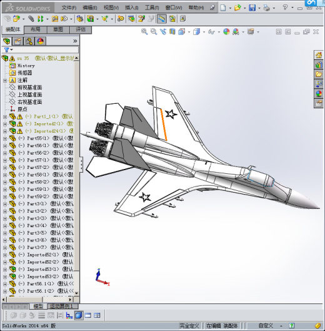The image size is (325, 331).
Task: Click the tag icon in status bar
Action: click(x=318, y=326)
